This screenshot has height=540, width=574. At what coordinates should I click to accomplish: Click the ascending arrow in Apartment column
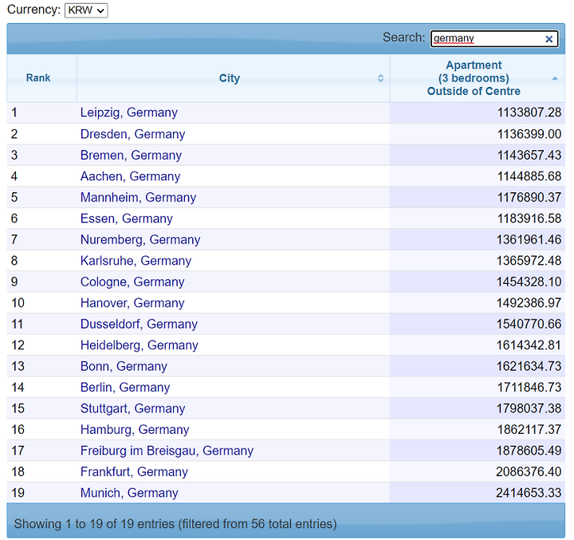pos(555,78)
